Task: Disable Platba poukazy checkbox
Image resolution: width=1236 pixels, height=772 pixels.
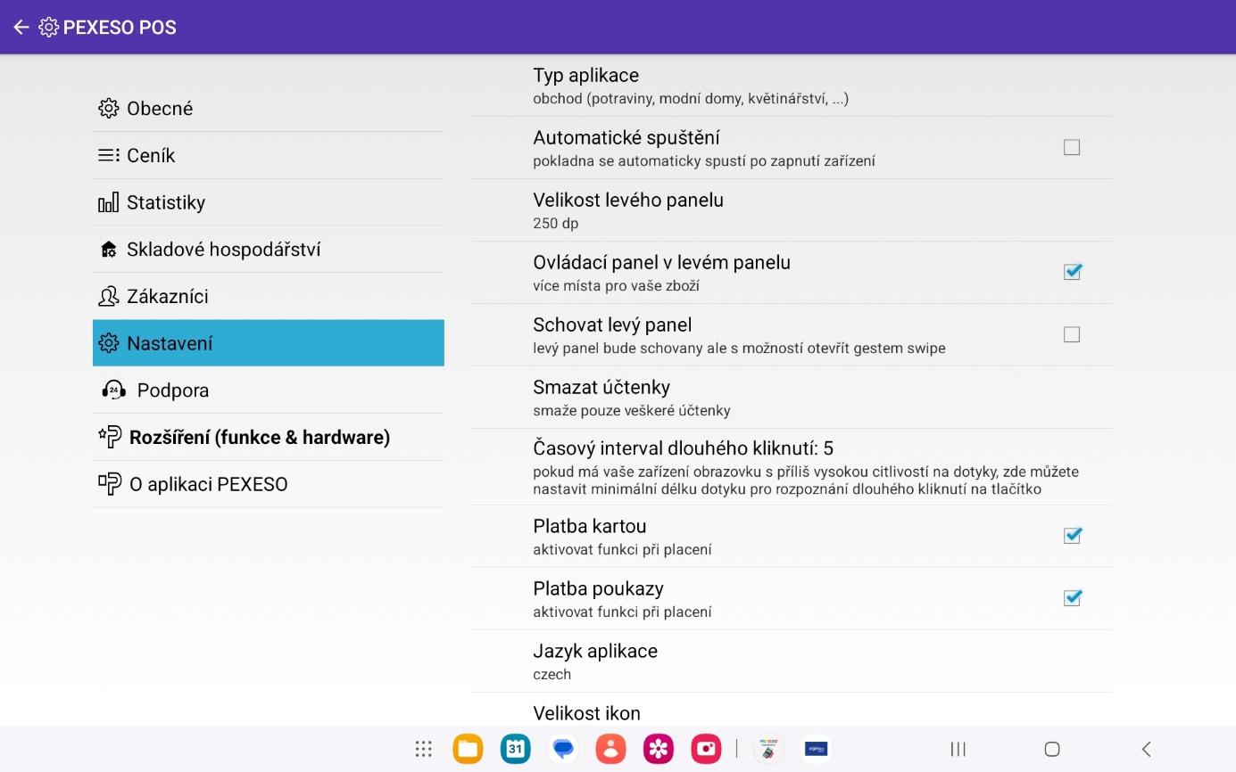Action: (x=1072, y=598)
